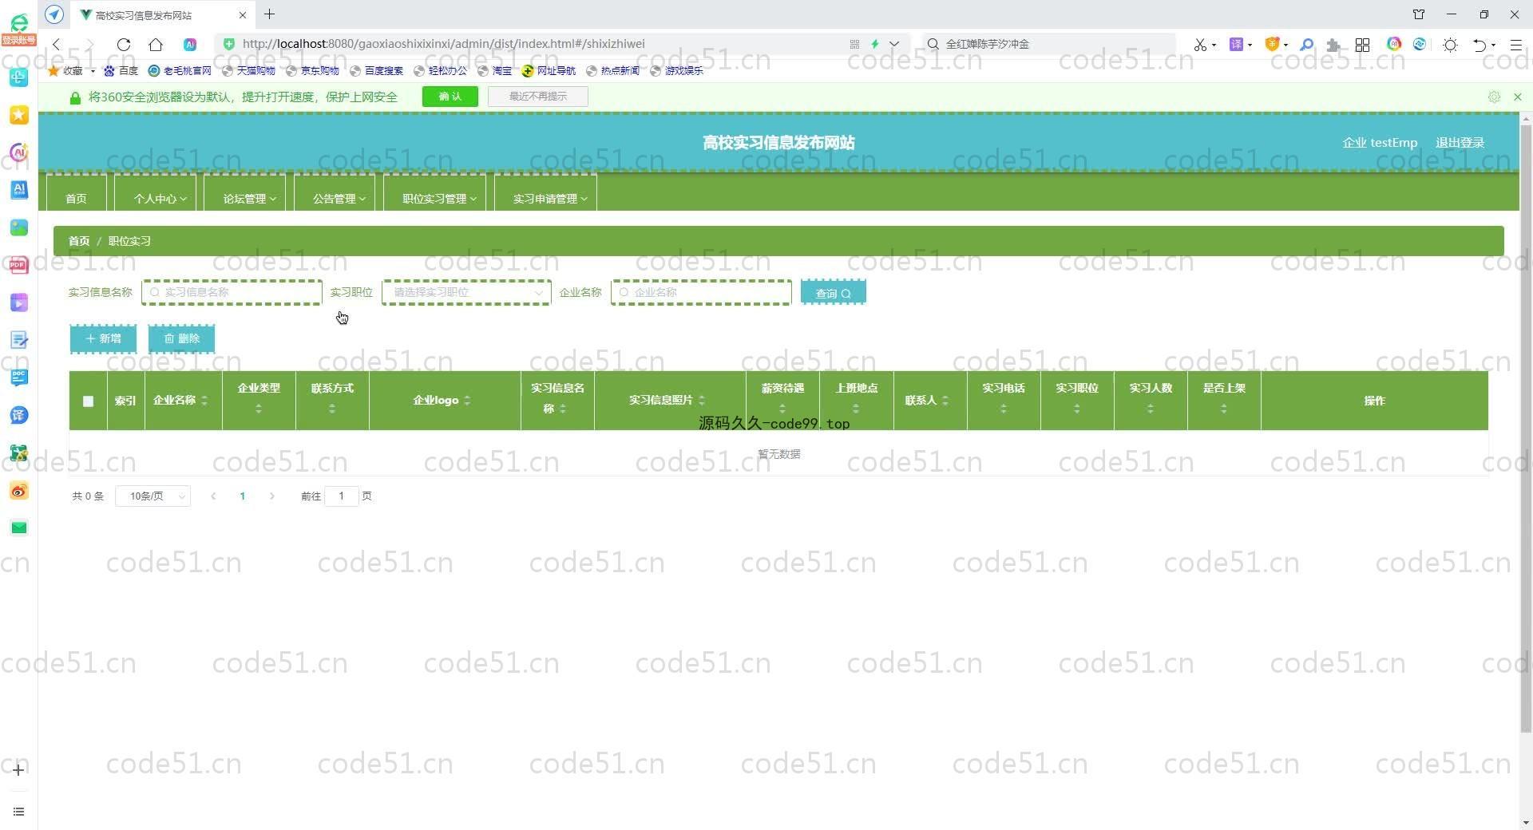Sort by 企业logo column header
Viewport: 1533px width, 830px height.
(x=444, y=400)
